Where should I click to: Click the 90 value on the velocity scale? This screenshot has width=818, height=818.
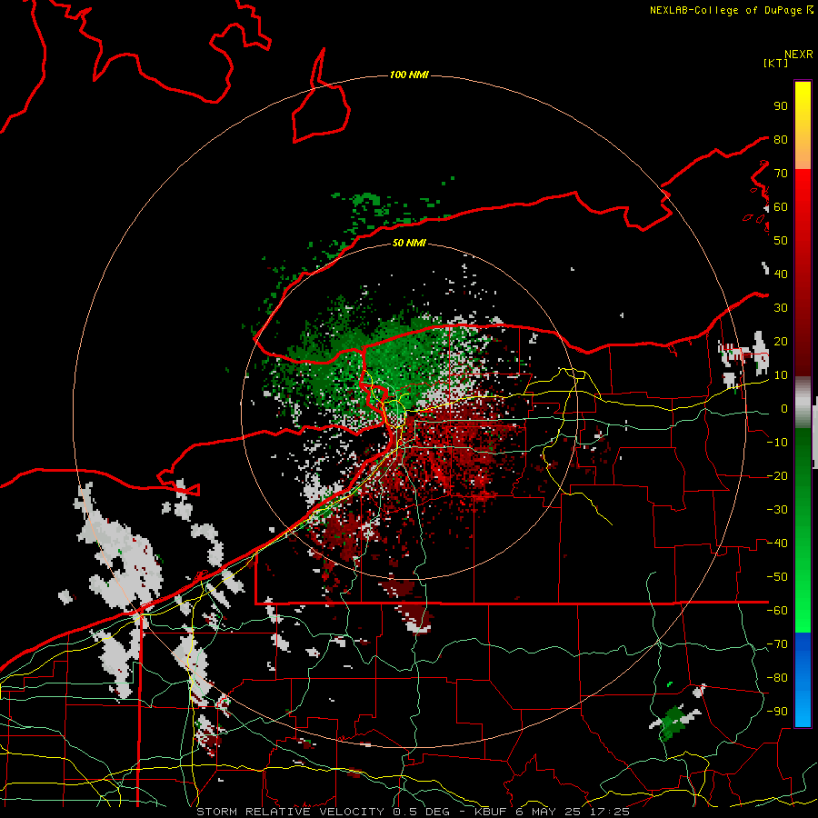[x=781, y=106]
